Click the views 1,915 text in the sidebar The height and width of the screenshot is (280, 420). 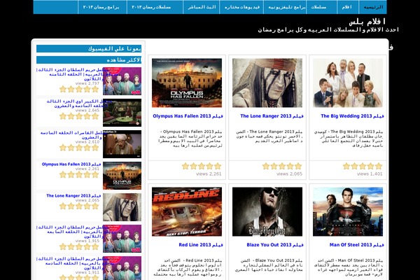coord(87,241)
